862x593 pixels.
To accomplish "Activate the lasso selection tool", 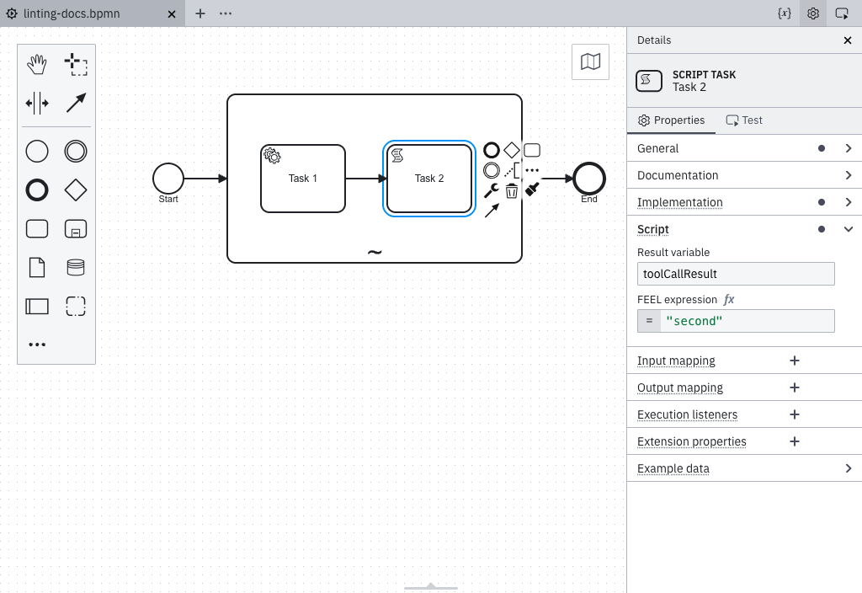I will tap(76, 64).
